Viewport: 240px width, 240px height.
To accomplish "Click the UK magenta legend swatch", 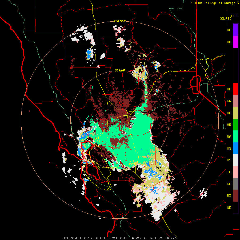I will click(x=235, y=42).
